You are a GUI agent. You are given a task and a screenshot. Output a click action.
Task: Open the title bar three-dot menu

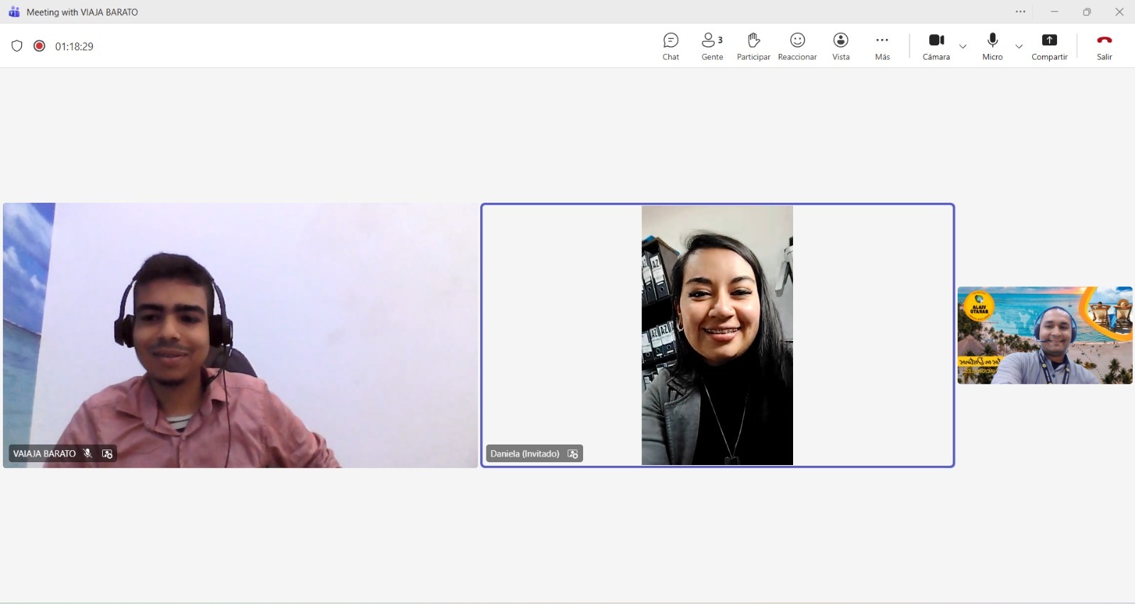(1020, 12)
